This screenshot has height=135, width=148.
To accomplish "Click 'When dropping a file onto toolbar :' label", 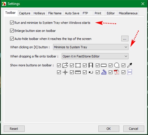I will point(34,56).
